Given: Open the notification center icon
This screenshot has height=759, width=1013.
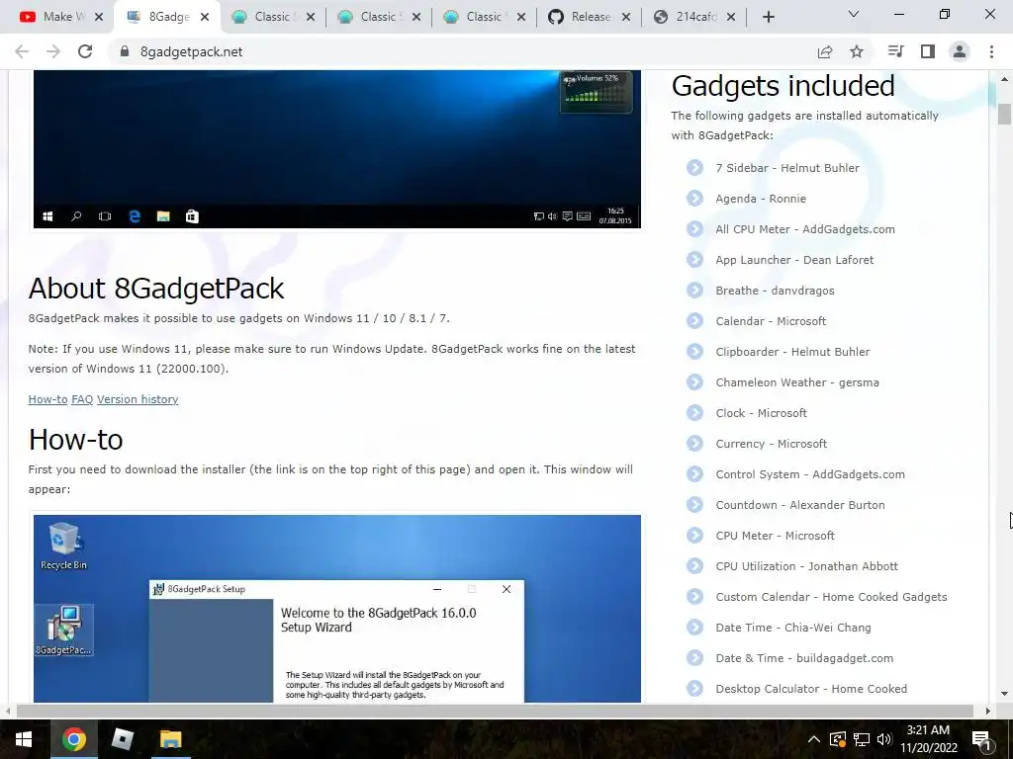Looking at the screenshot, I should [982, 739].
